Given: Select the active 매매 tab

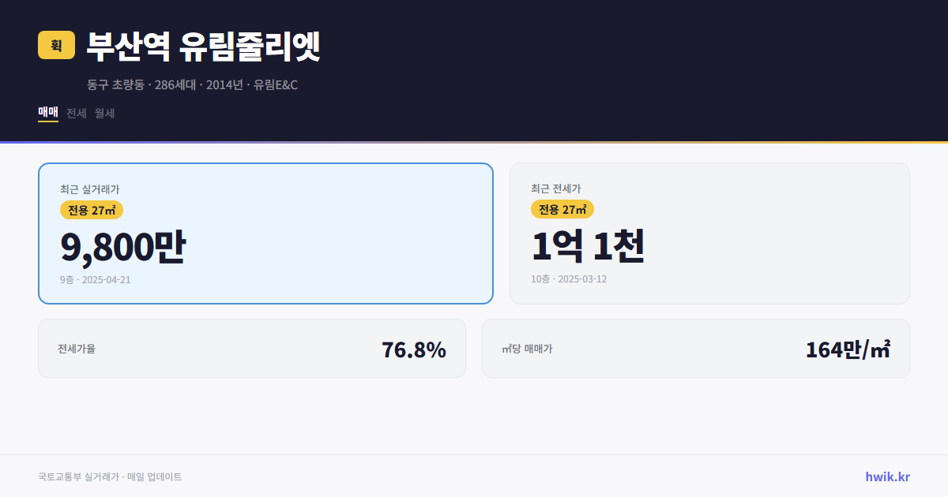Looking at the screenshot, I should click(x=47, y=113).
